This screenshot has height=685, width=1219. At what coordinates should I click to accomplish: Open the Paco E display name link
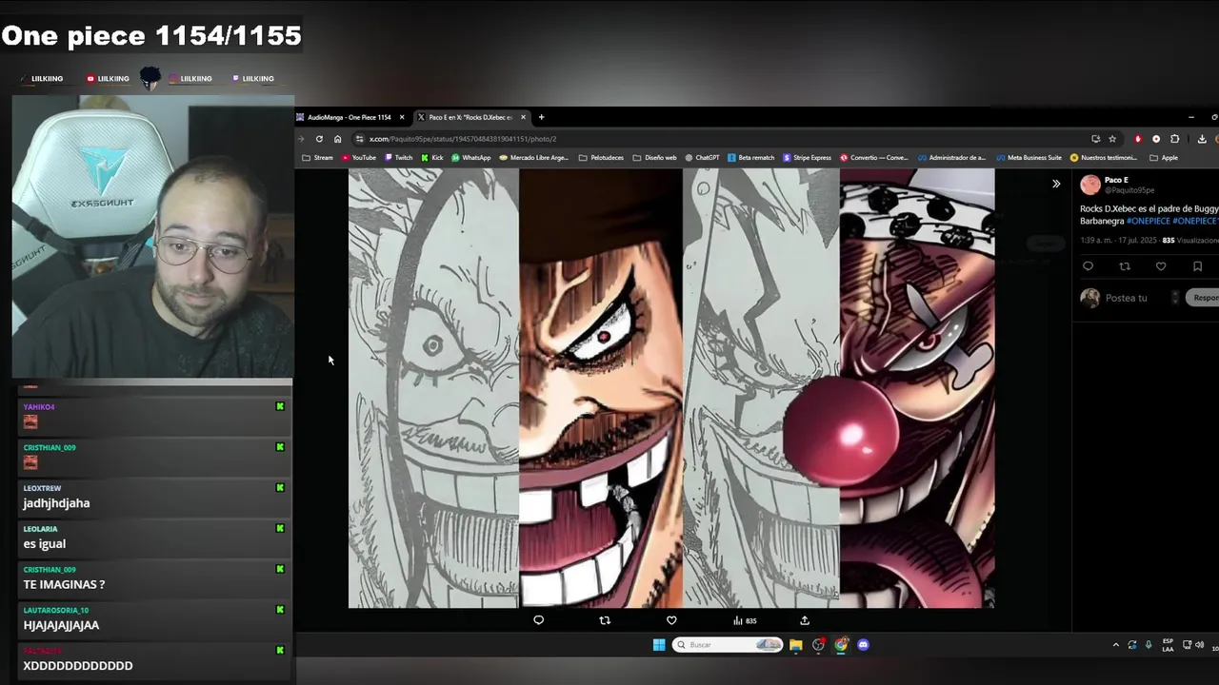pyautogui.click(x=1116, y=180)
